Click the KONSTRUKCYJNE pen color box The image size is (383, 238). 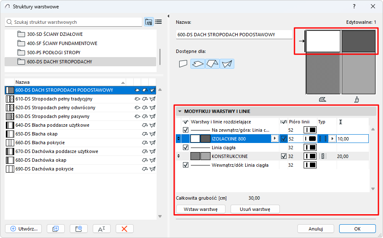click(310, 156)
